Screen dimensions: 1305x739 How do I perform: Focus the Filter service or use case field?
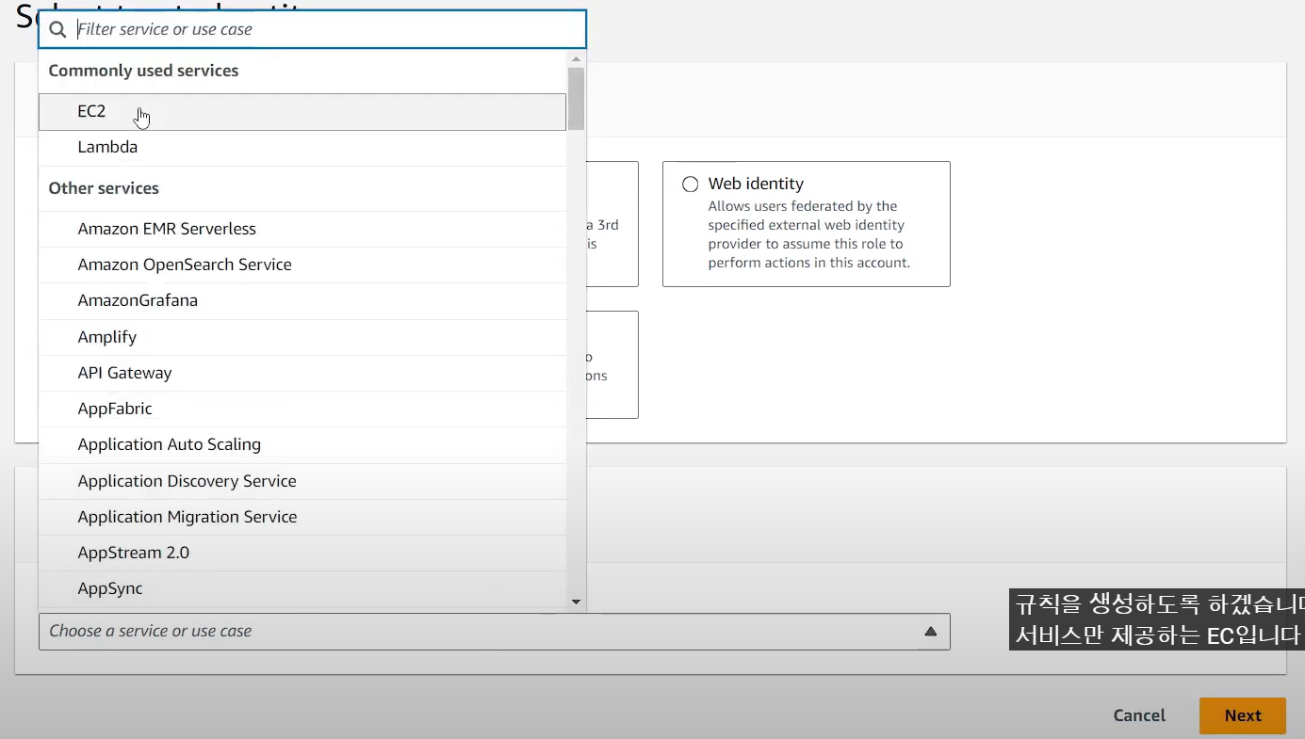(x=312, y=29)
